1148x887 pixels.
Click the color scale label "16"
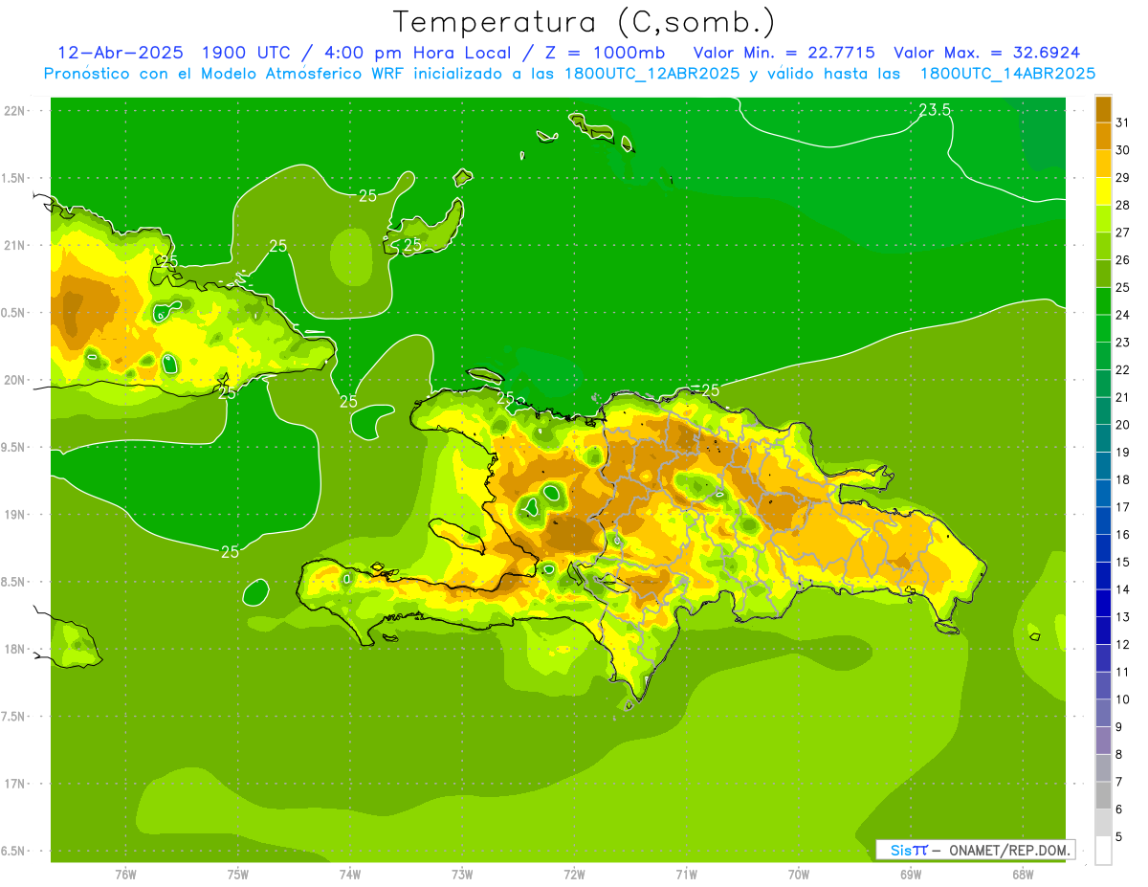(1123, 535)
